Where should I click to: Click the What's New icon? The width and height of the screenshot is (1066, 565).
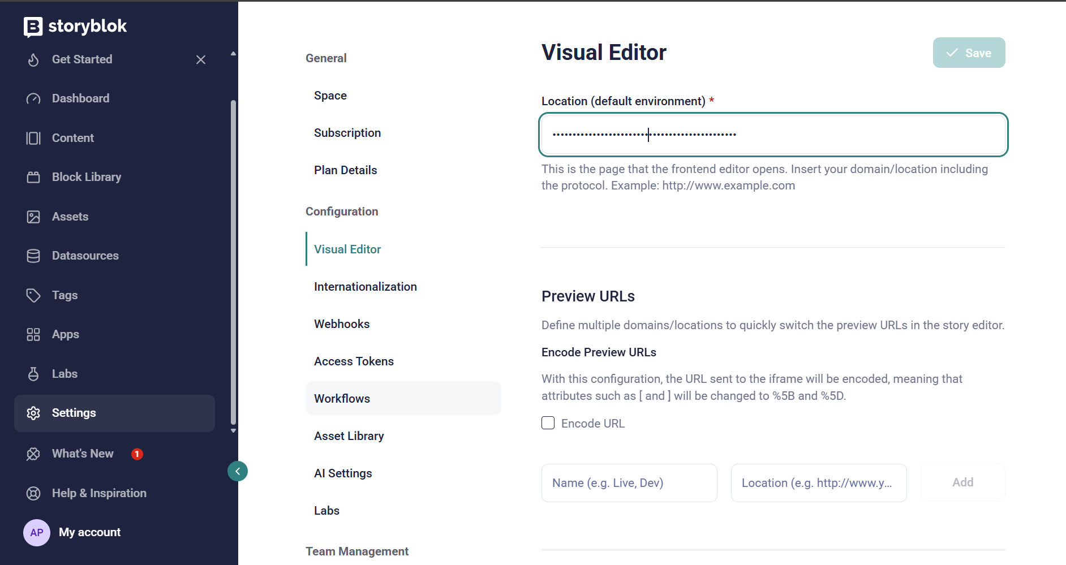tap(33, 454)
